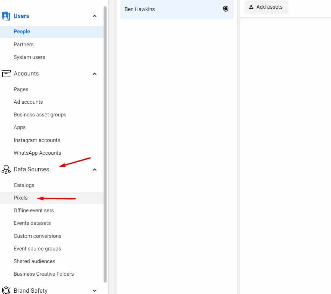Image resolution: width=331 pixels, height=294 pixels.
Task: Open the Partners menu item
Action: click(x=23, y=44)
